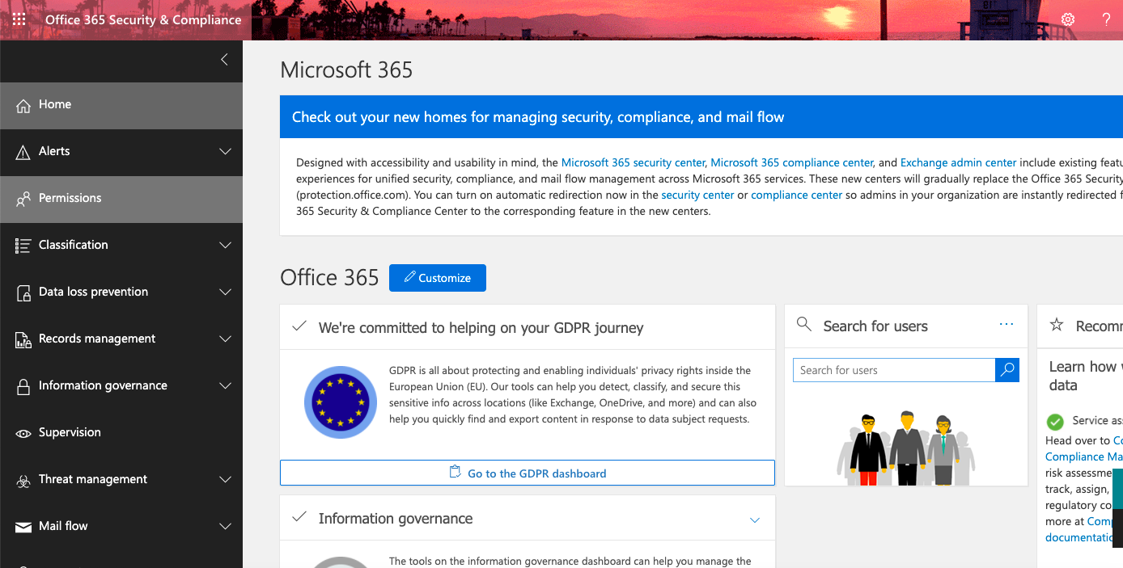Screen dimensions: 1123x568
Task: Expand the Data loss prevention chevron
Action: 225,292
